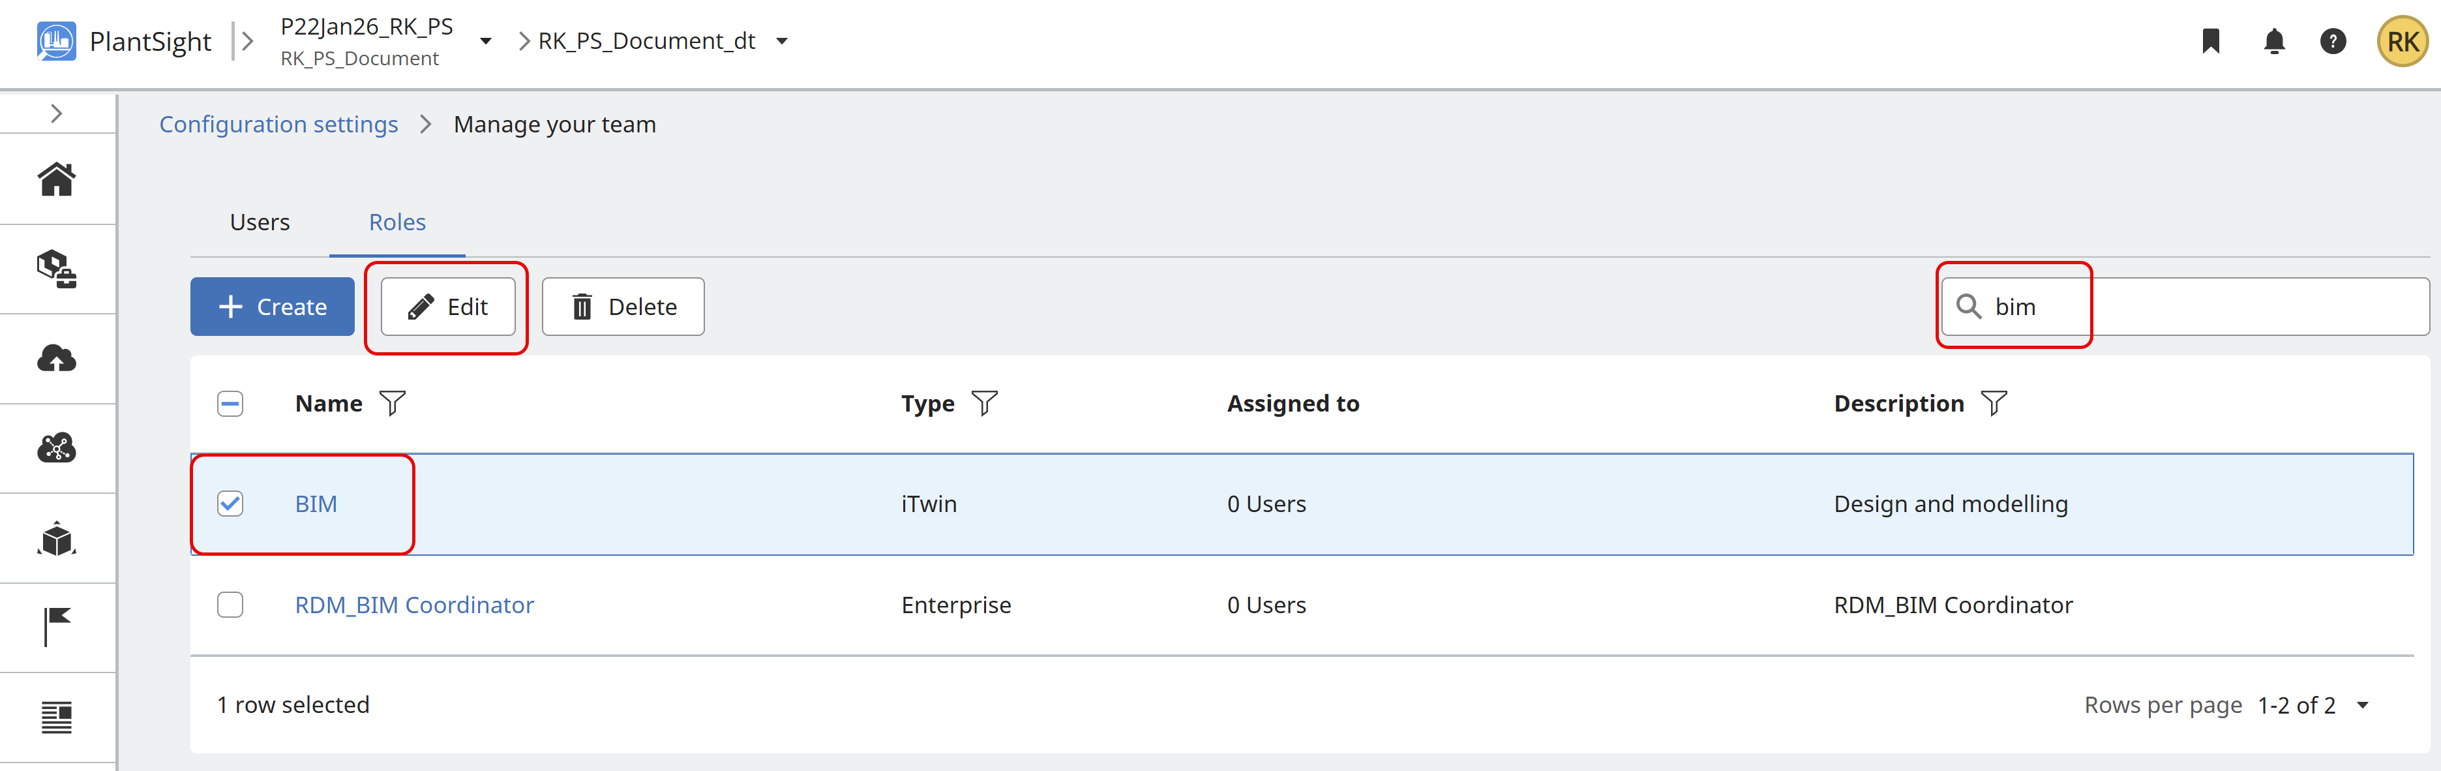Open the RK_PS_Document_dt dropdown arrow

782,41
